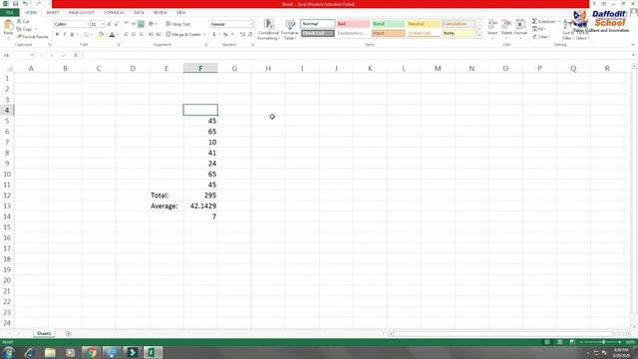Save the workbook from the quick access toolbar
Screen dimensions: 638x359
pos(16,4)
